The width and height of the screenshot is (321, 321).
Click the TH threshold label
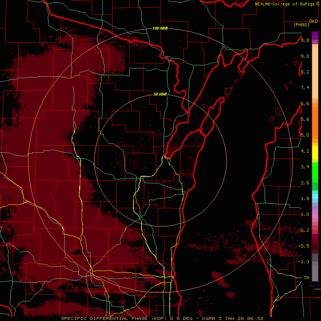click(306, 278)
